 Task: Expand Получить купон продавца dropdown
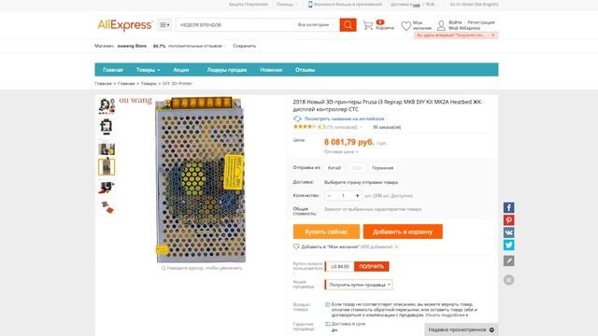(x=359, y=285)
